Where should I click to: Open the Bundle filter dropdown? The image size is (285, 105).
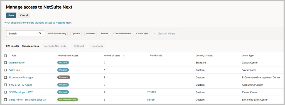point(105,34)
